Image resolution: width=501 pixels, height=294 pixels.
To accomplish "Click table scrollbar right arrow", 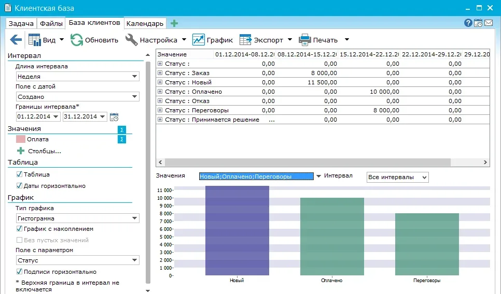I will (x=485, y=163).
